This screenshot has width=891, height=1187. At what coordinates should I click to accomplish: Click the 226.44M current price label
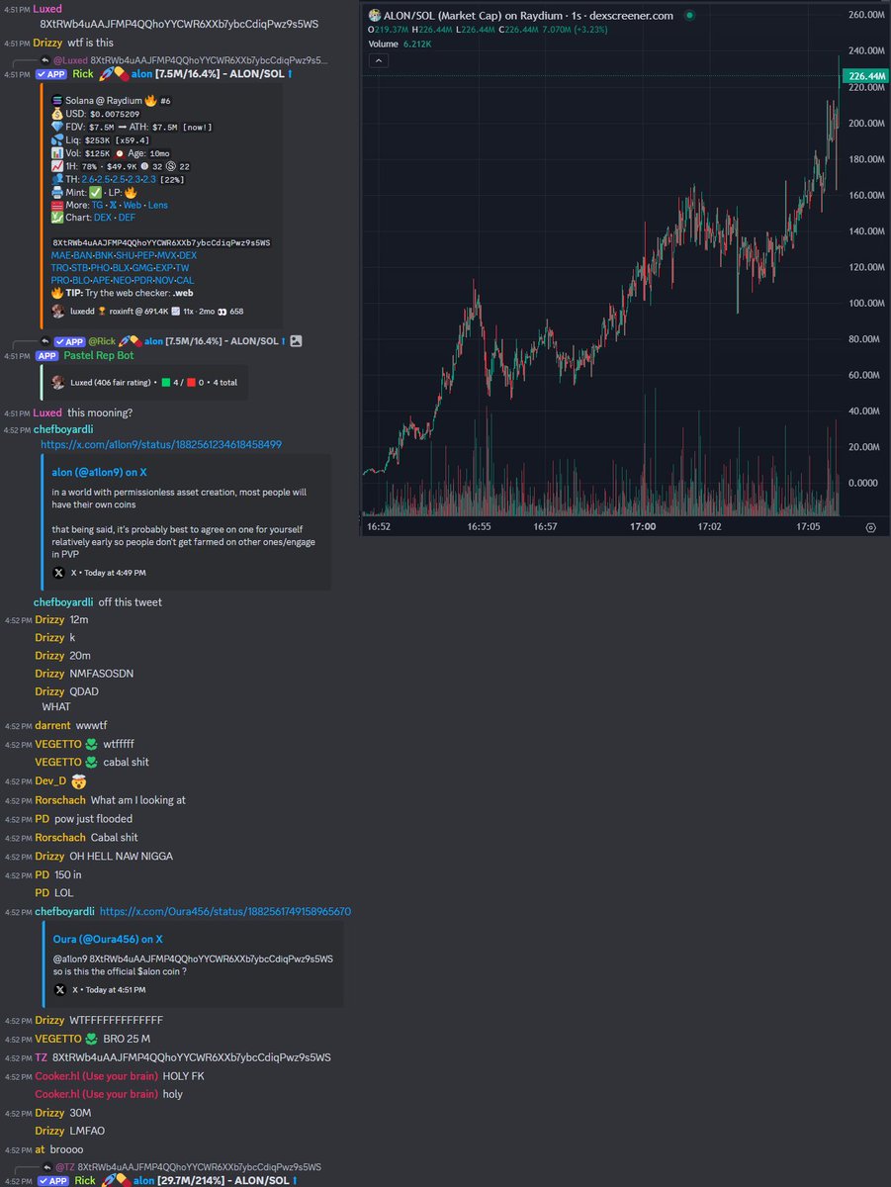865,76
